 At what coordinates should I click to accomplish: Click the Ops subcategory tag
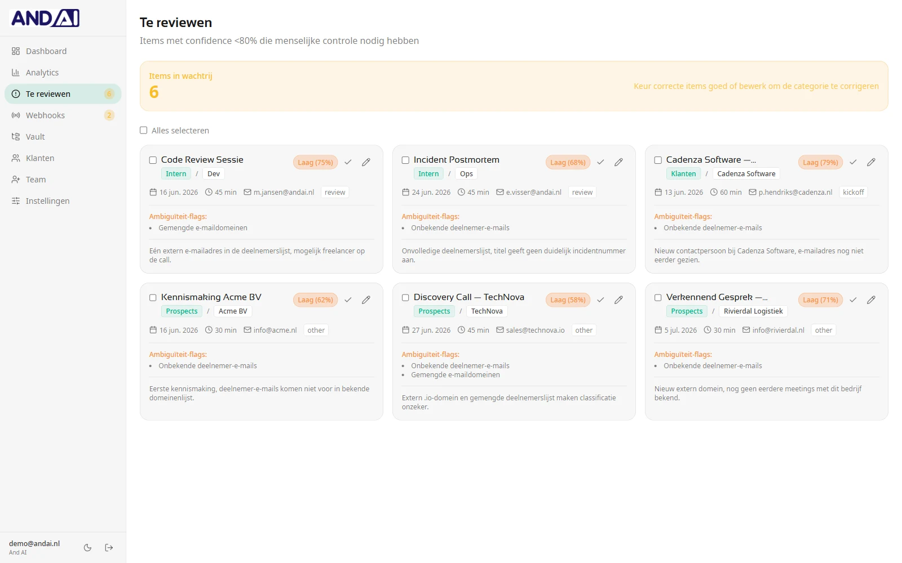[466, 174]
